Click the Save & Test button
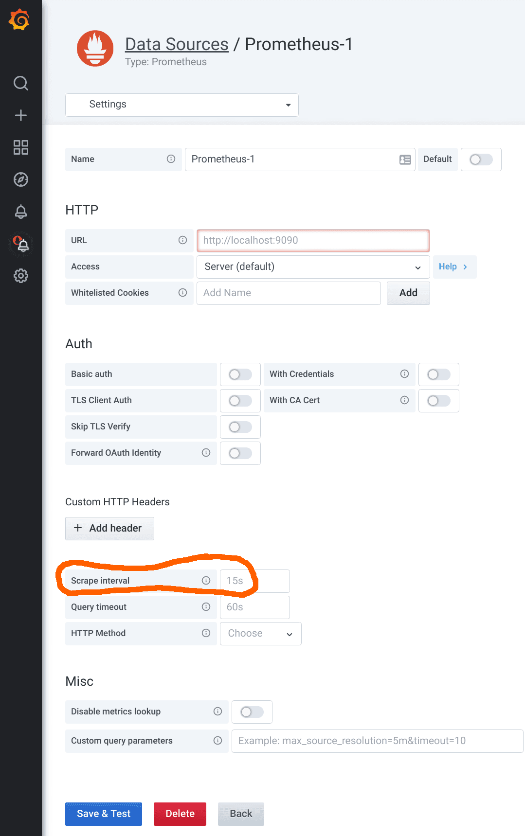 [104, 814]
